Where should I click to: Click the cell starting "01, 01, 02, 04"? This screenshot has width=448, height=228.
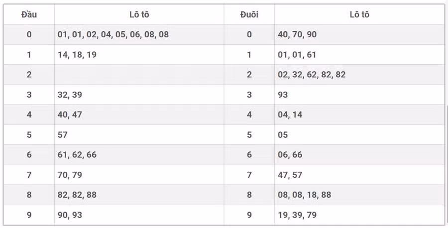[113, 34]
